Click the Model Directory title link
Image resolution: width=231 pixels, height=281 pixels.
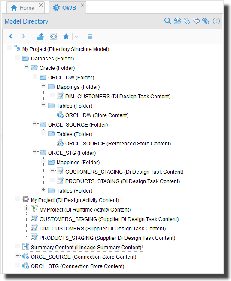26,21
